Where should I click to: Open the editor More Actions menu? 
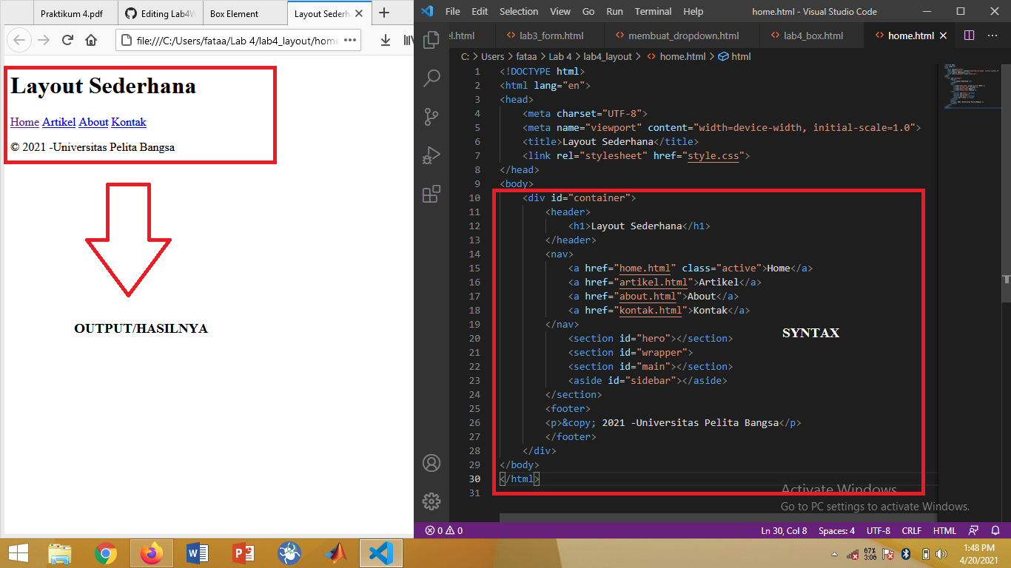[x=992, y=35]
